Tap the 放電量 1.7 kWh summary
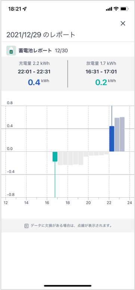Viewport: 135px width, 290px height. coord(101,63)
